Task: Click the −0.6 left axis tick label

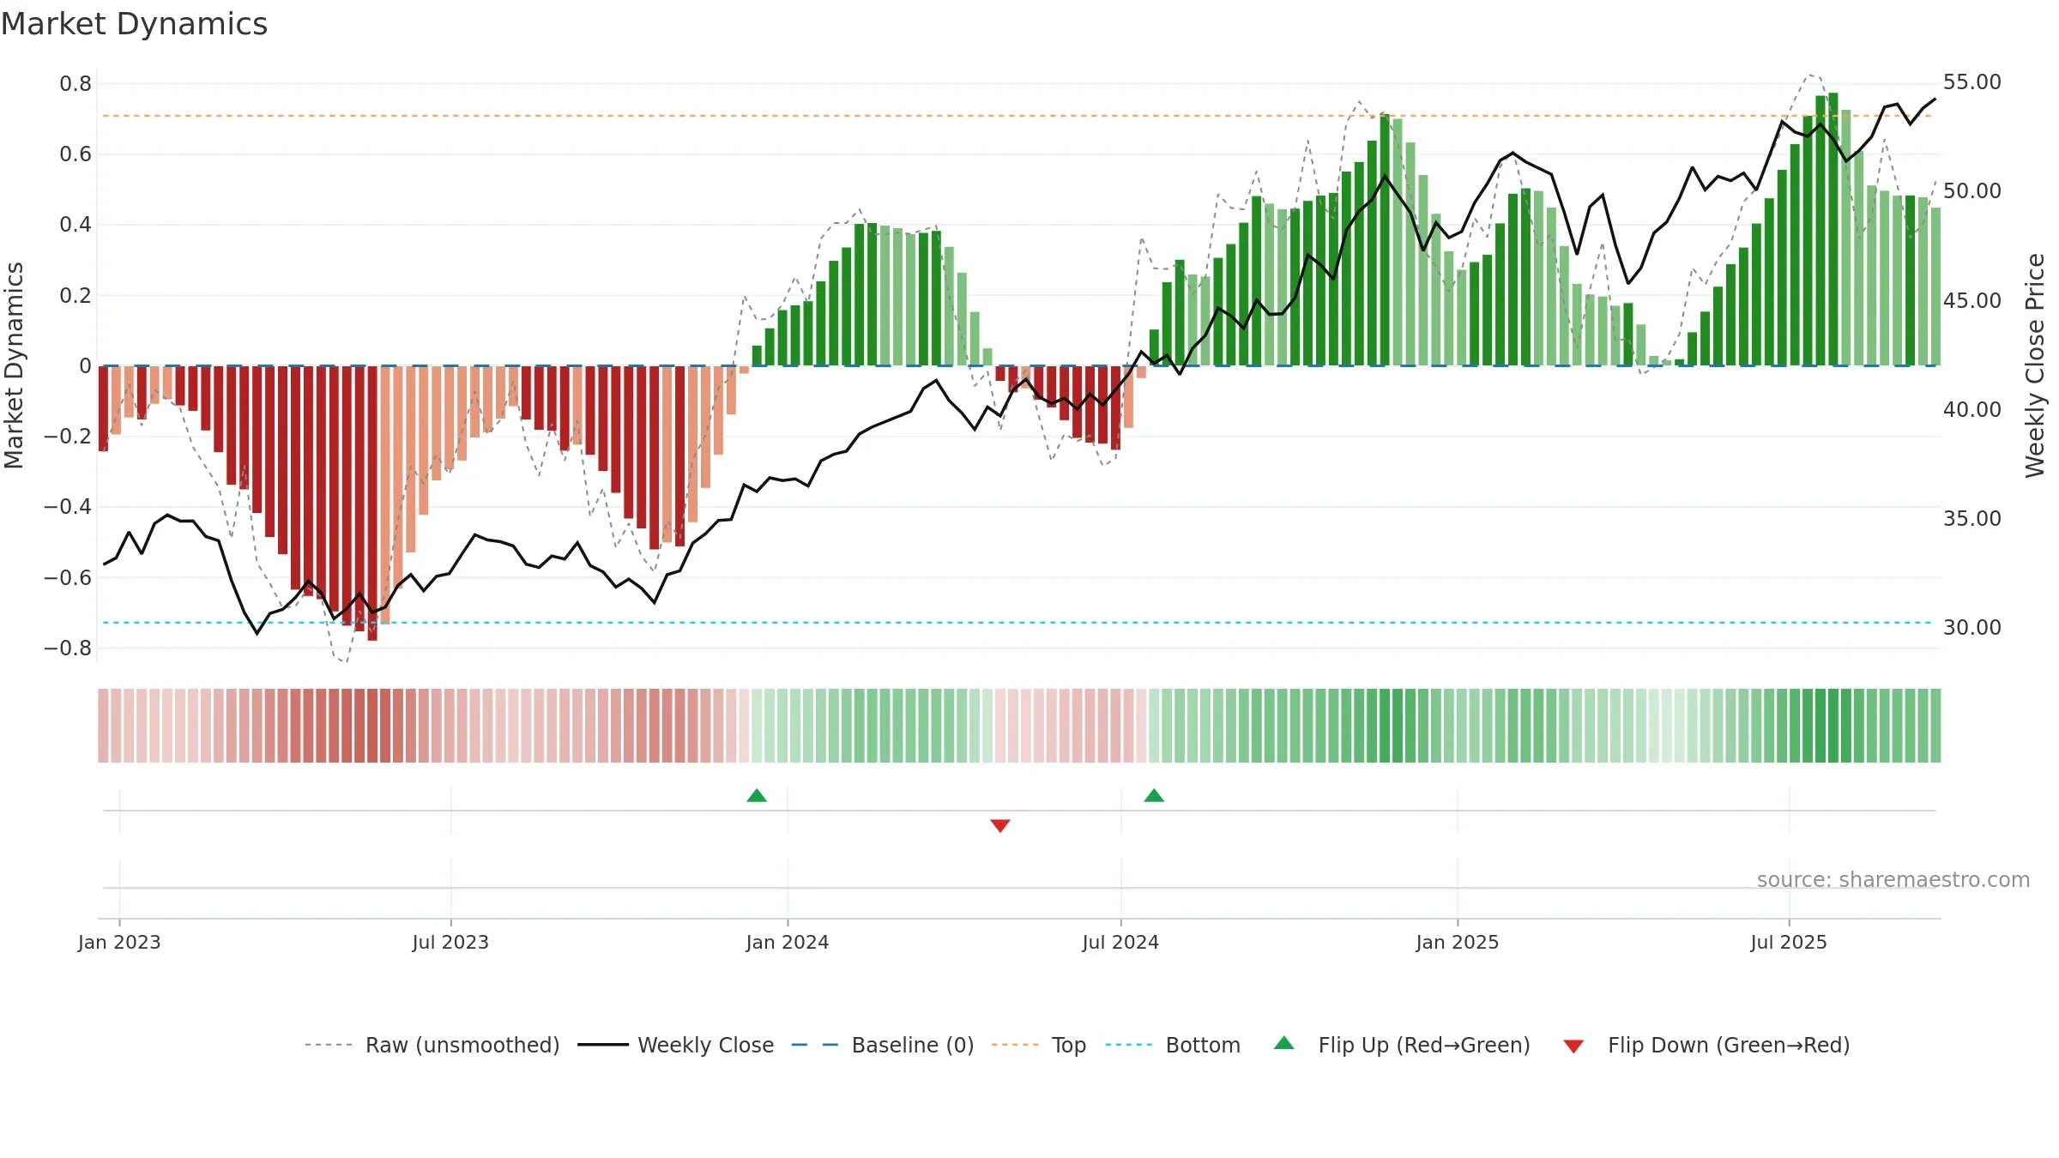Action: (68, 578)
